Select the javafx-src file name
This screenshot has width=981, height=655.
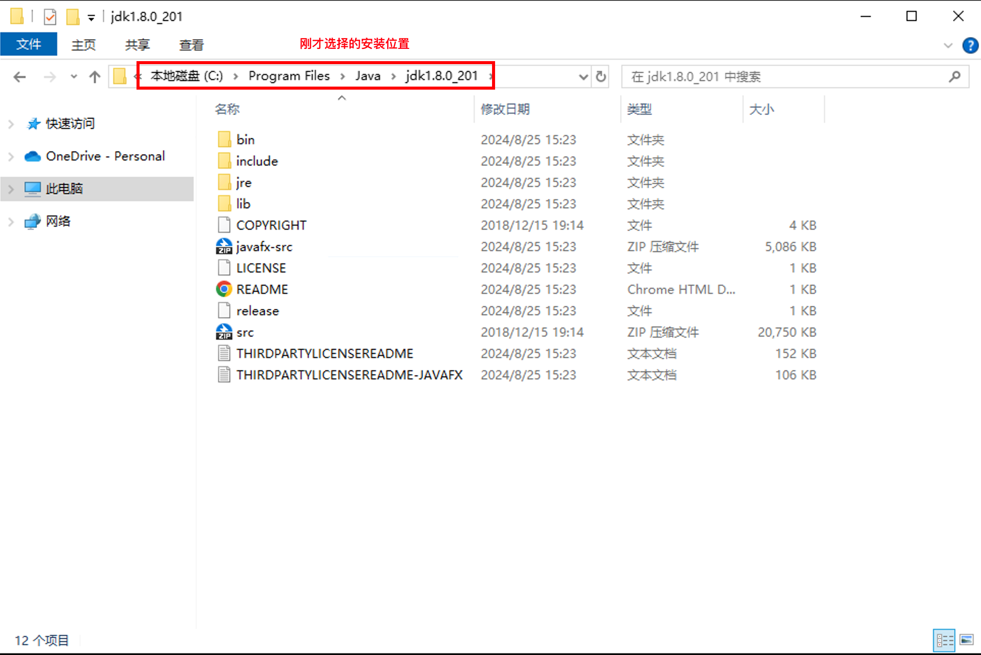pos(264,247)
